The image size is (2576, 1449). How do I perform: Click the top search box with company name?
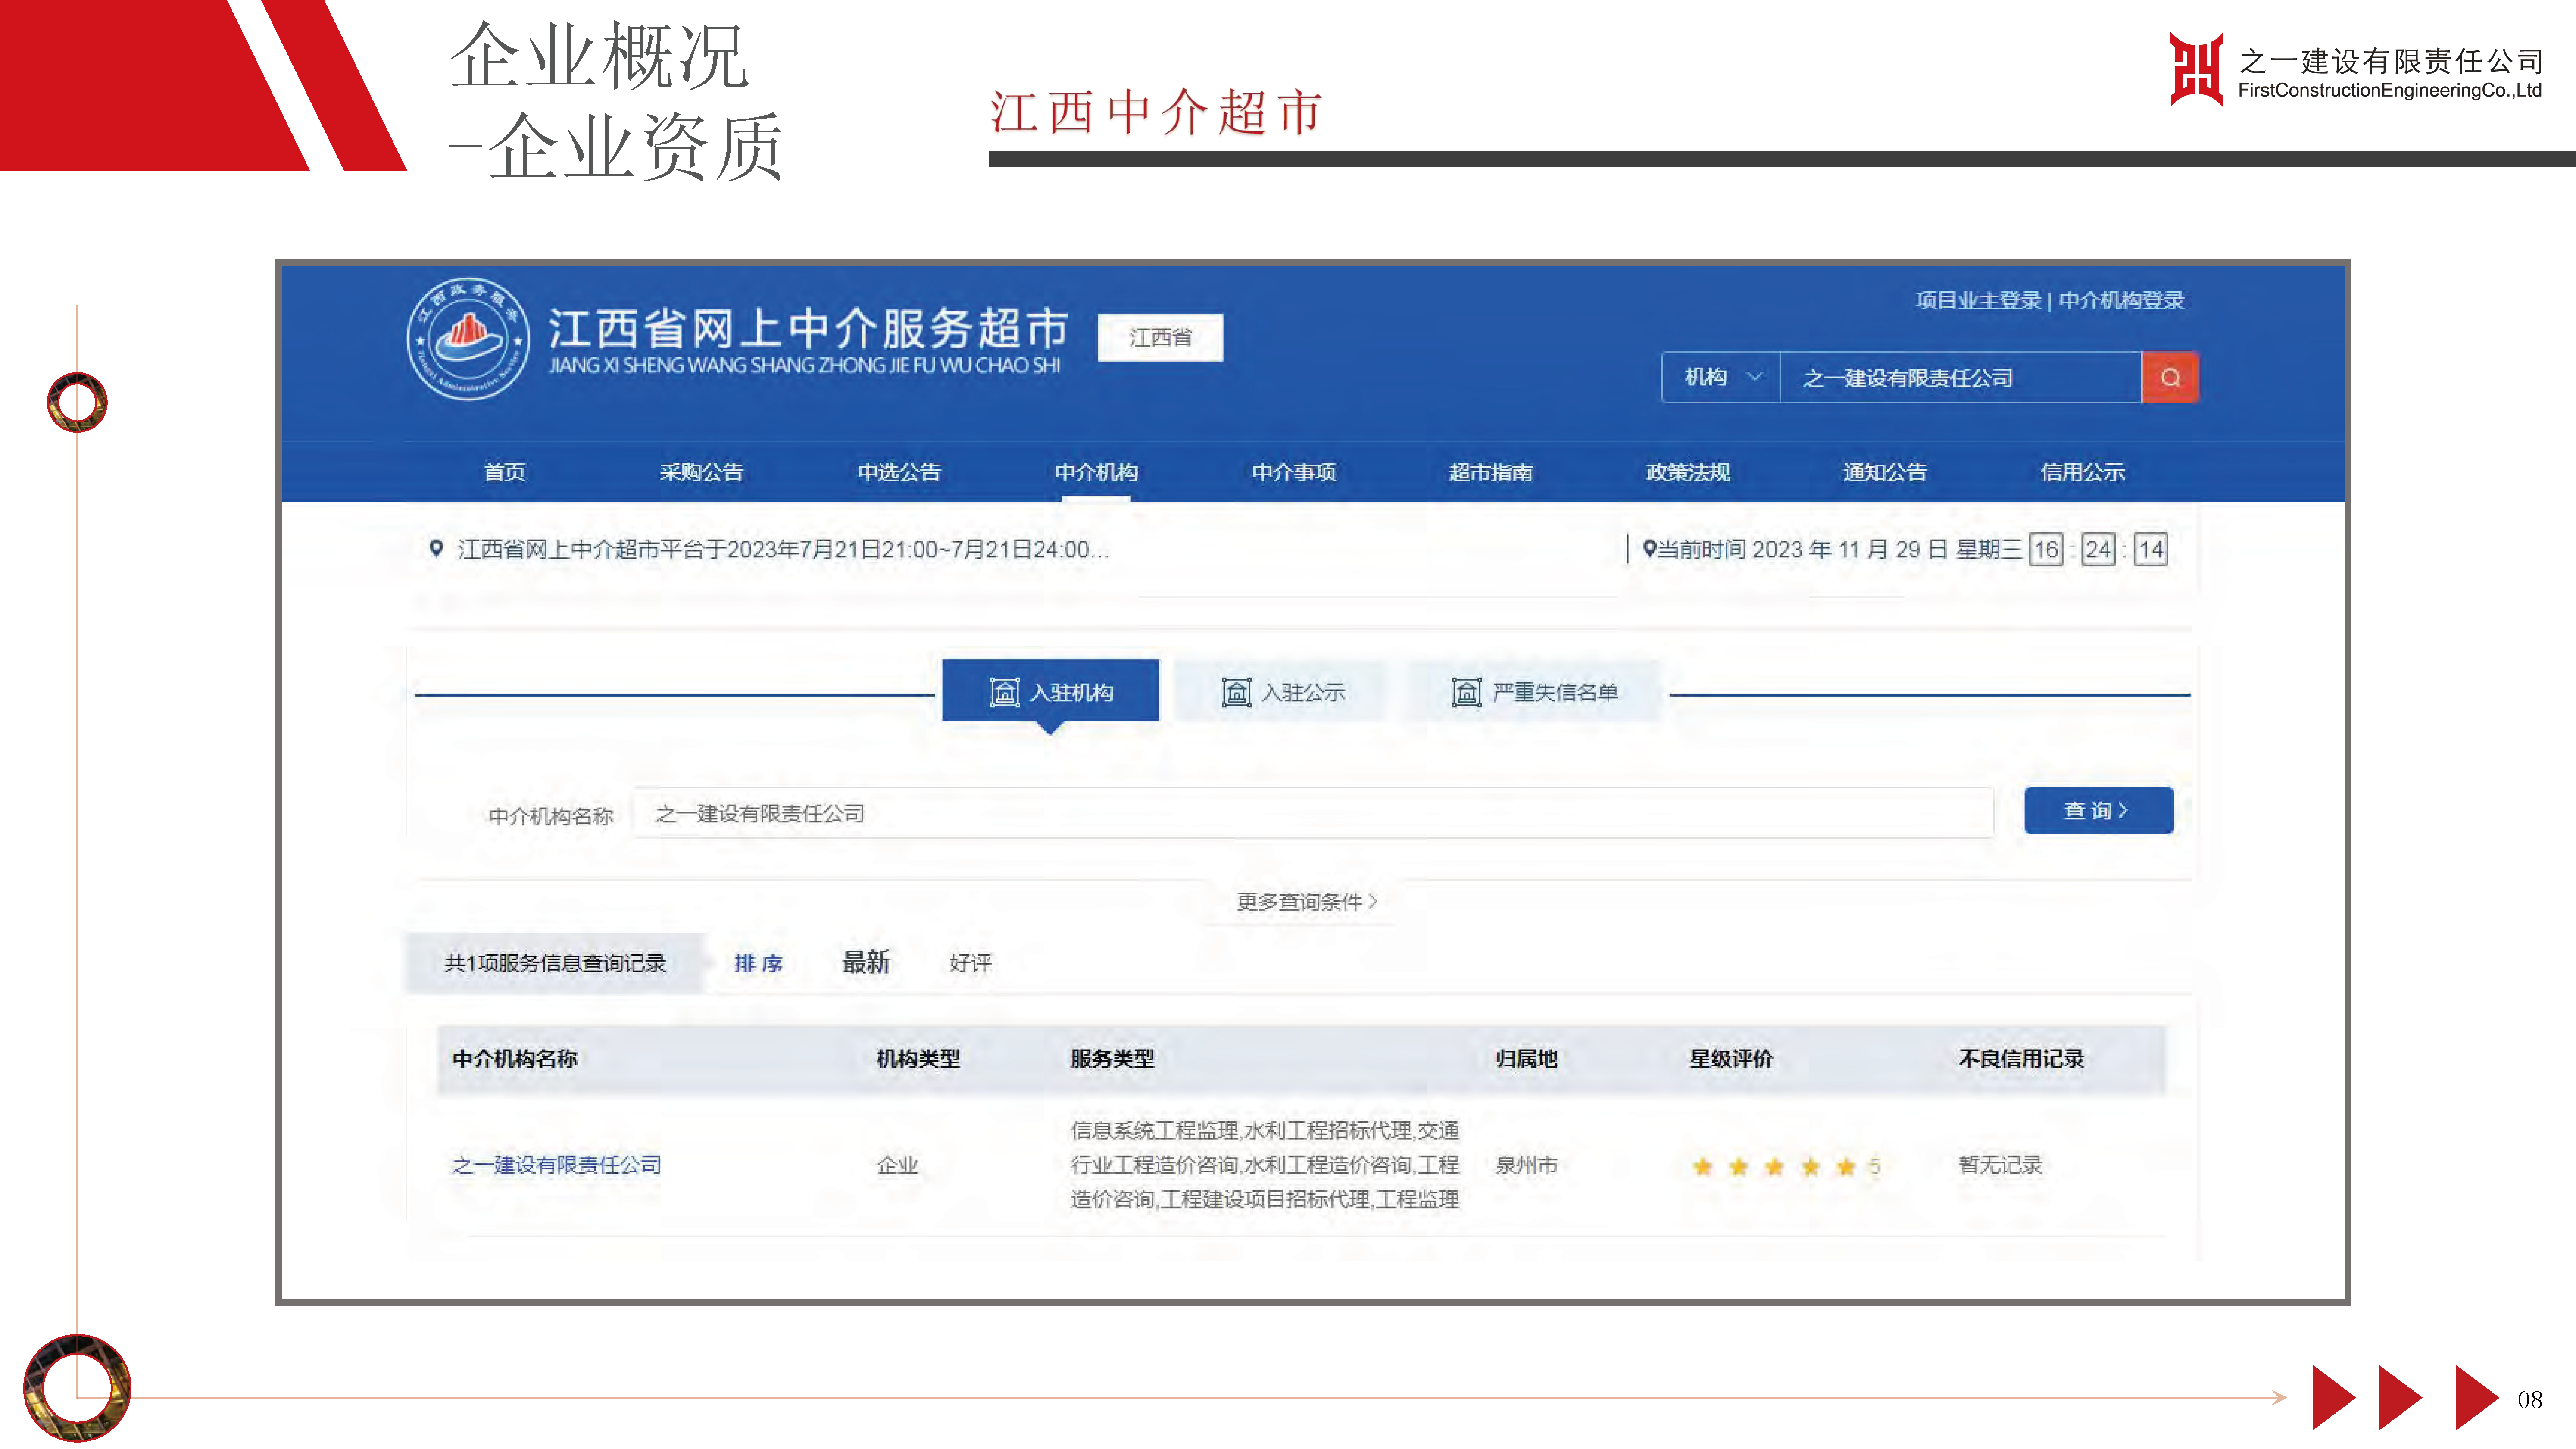(x=1960, y=377)
